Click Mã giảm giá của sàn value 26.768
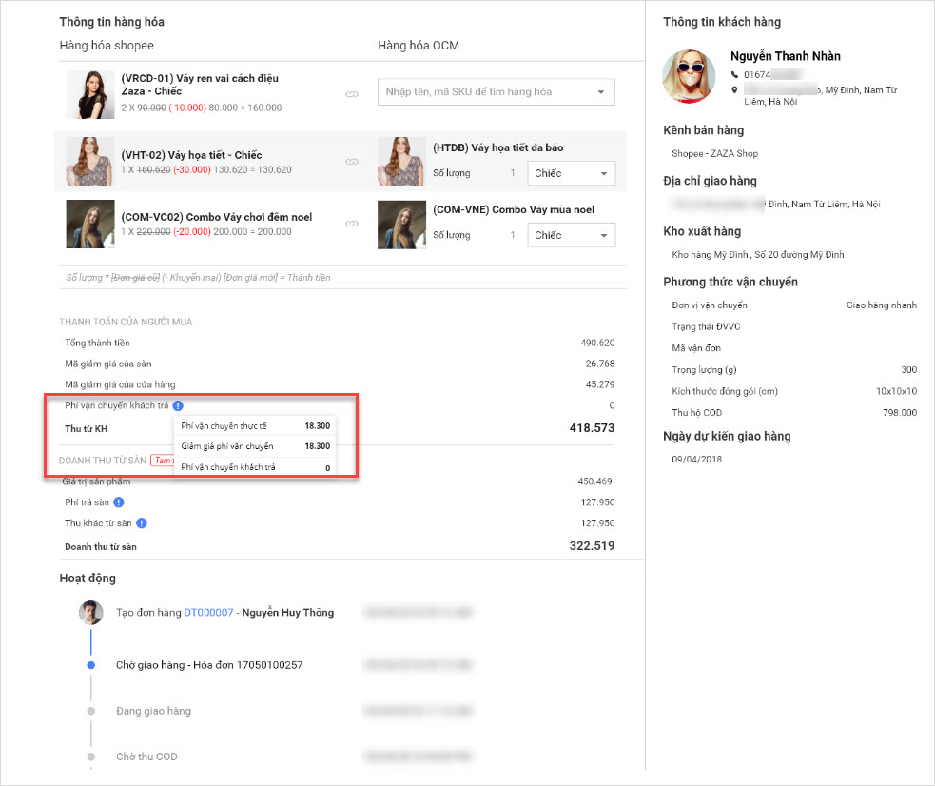This screenshot has width=935, height=786. click(600, 364)
